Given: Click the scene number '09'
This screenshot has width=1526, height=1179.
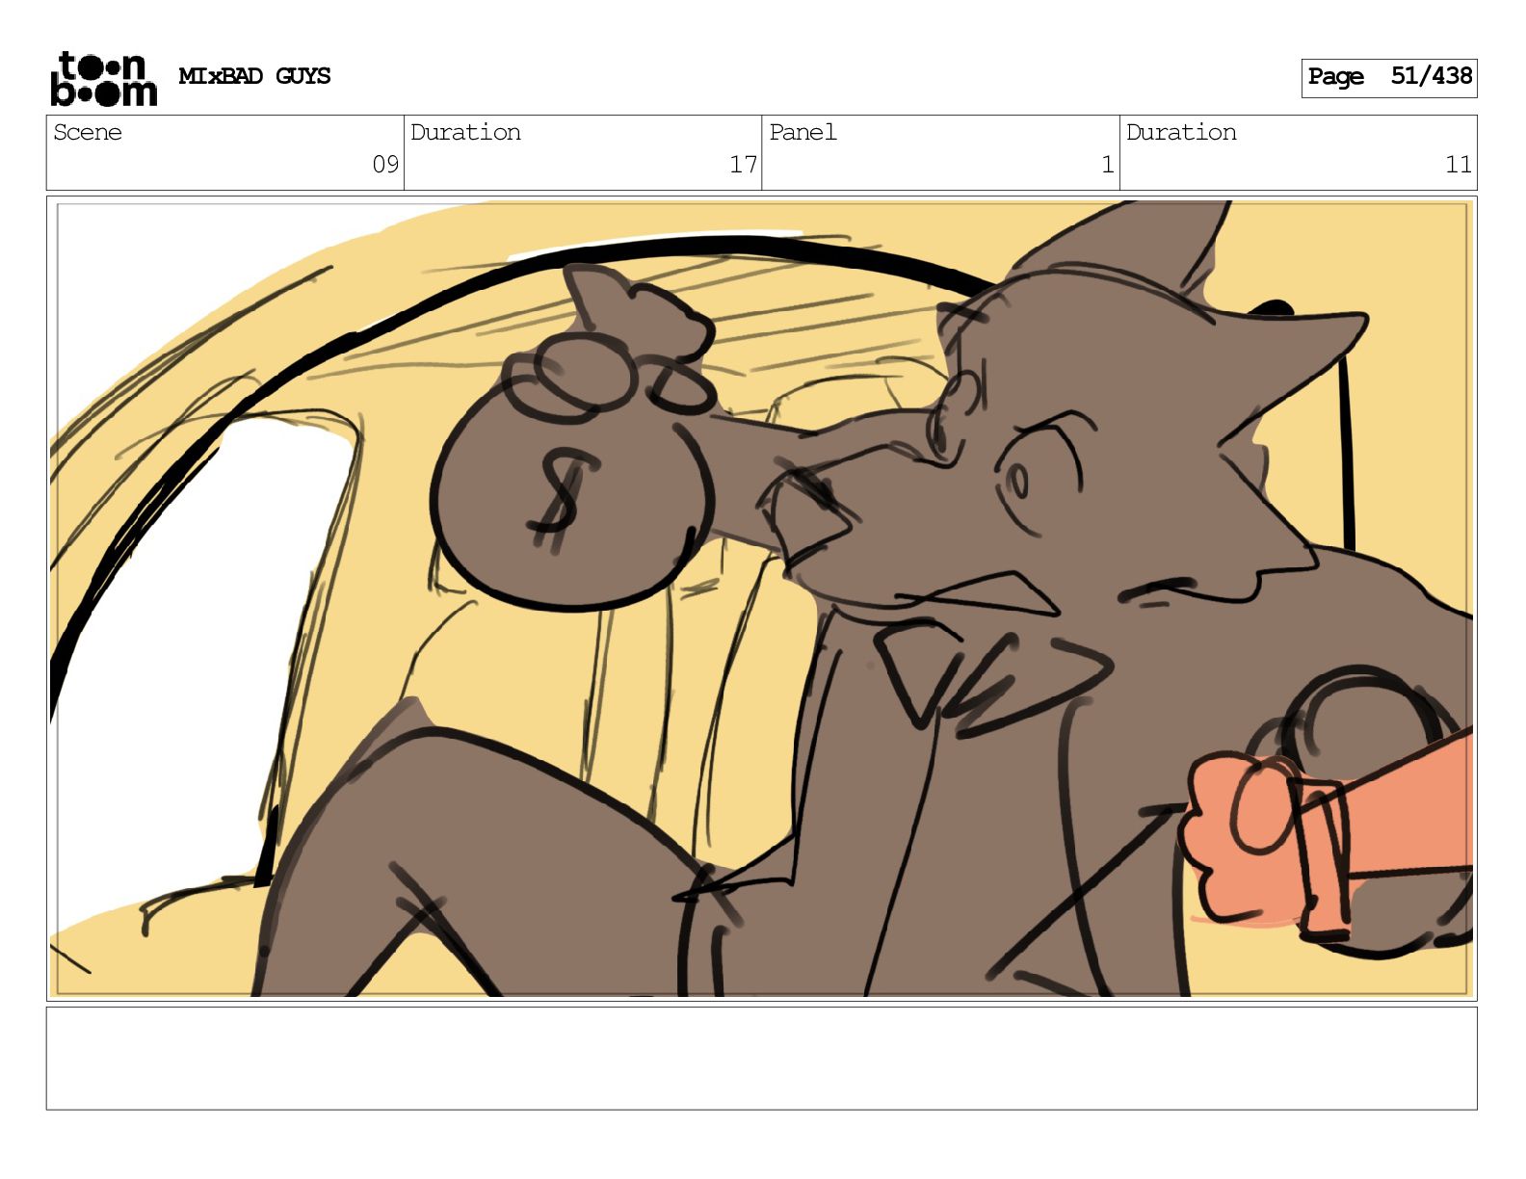Looking at the screenshot, I should [385, 165].
